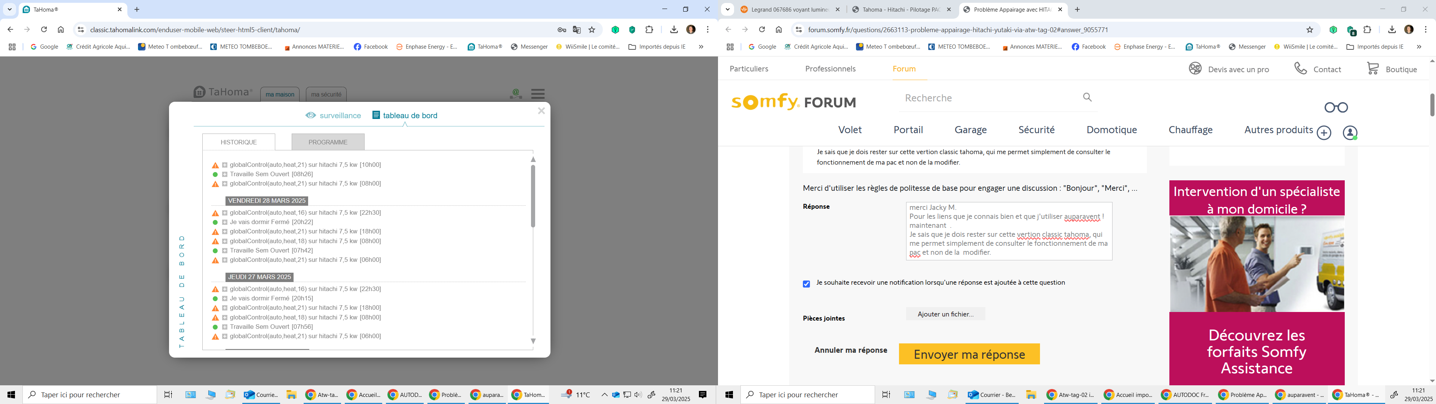This screenshot has height=404, width=1436.
Task: Switch to the Tahoma - Hitachi - Pilotage PAC tab
Action: point(901,9)
